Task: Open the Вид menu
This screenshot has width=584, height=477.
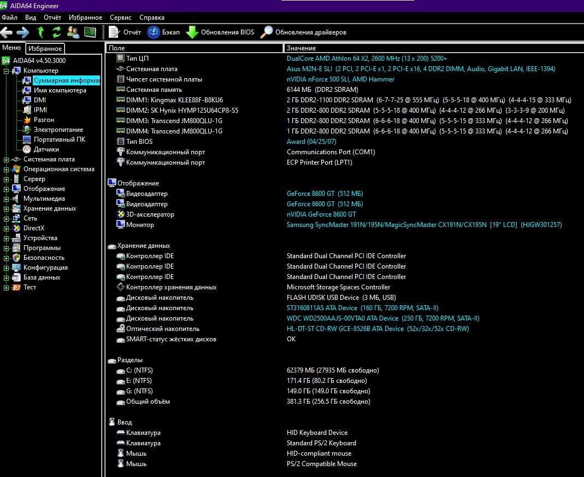Action: (31, 18)
